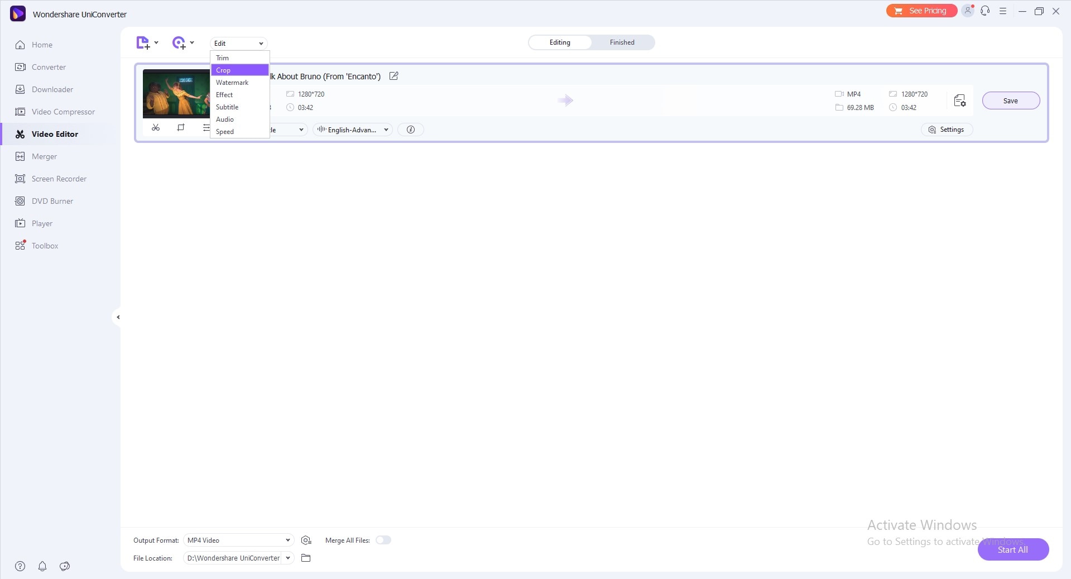The height and width of the screenshot is (579, 1071).
Task: Expand the File Location path dropdown
Action: click(288, 558)
